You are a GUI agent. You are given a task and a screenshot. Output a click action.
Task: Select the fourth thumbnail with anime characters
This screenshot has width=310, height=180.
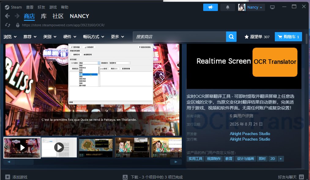pyautogui.click(x=132, y=147)
